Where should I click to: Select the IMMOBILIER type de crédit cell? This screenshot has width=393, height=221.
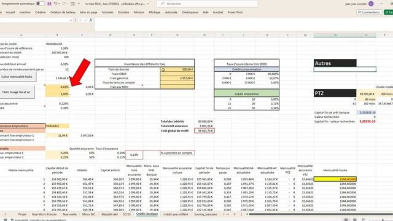pyautogui.click(x=57, y=44)
